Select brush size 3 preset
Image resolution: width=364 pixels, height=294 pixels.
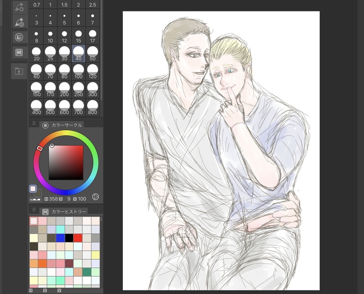[x=36, y=19]
